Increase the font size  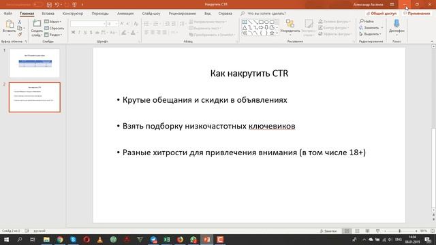[x=122, y=24]
